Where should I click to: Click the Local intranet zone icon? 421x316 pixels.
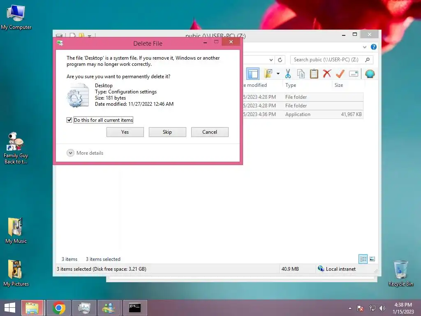point(321,269)
